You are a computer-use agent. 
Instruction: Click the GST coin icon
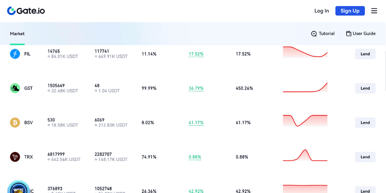point(15,88)
